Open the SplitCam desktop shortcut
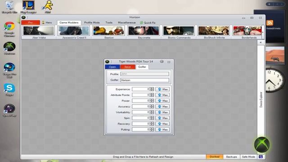The height and width of the screenshot is (162, 288). [x=9, y=110]
